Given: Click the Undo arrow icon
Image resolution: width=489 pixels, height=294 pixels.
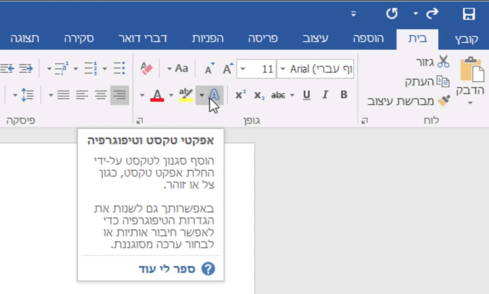Looking at the screenshot, I should [392, 14].
